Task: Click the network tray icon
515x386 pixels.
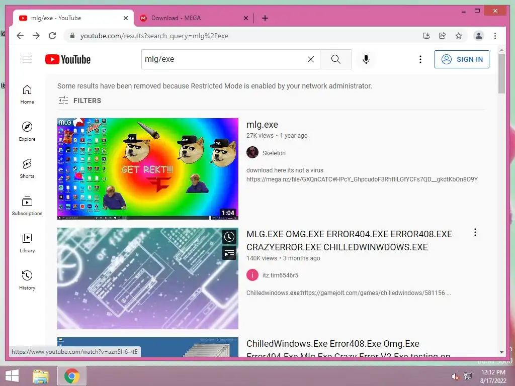Action: (x=468, y=376)
